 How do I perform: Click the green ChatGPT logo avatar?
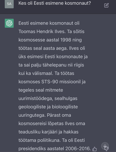coord(9,23)
